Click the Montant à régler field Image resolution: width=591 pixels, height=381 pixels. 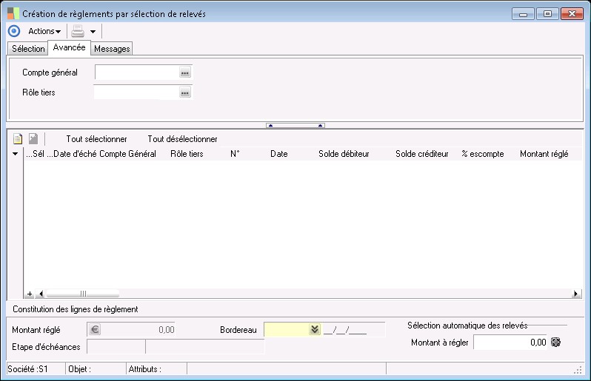511,343
